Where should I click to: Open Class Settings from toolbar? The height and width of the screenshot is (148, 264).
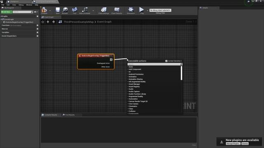tap(104, 9)
